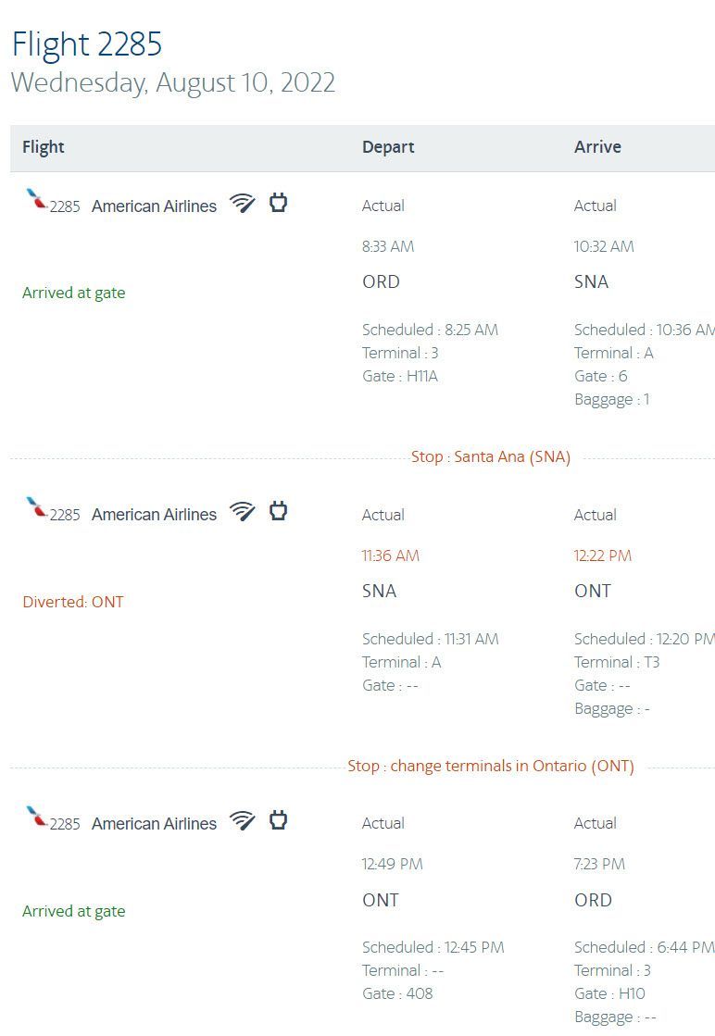Click the 12:22 PM actual arrival time

pyautogui.click(x=603, y=555)
